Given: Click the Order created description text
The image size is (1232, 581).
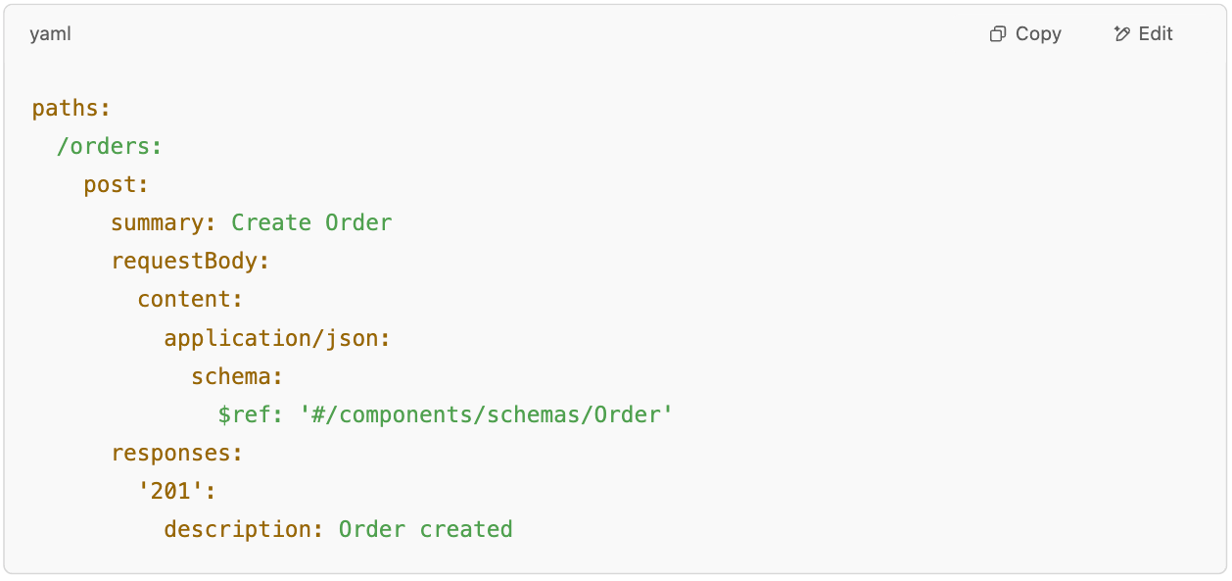Looking at the screenshot, I should [x=426, y=529].
